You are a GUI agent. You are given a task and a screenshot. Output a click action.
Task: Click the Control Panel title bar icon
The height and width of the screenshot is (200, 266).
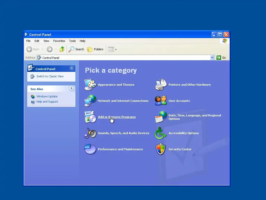click(x=26, y=35)
